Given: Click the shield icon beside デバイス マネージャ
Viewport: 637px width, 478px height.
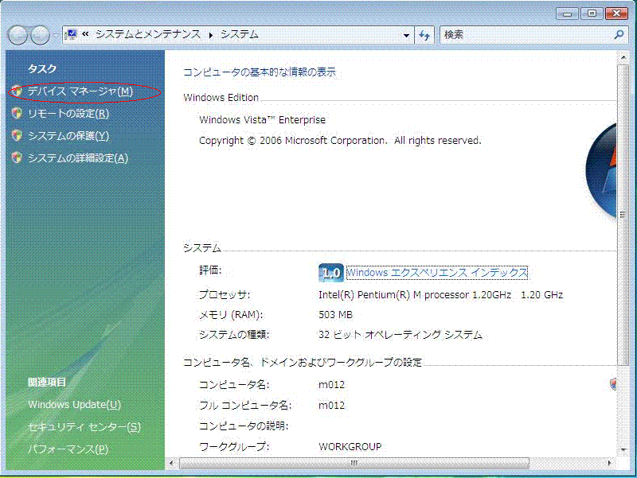Looking at the screenshot, I should [17, 91].
